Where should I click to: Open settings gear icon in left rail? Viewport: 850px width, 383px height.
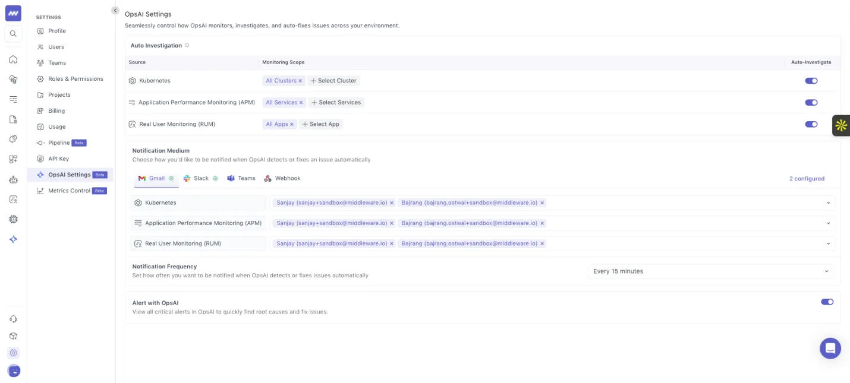(13, 353)
